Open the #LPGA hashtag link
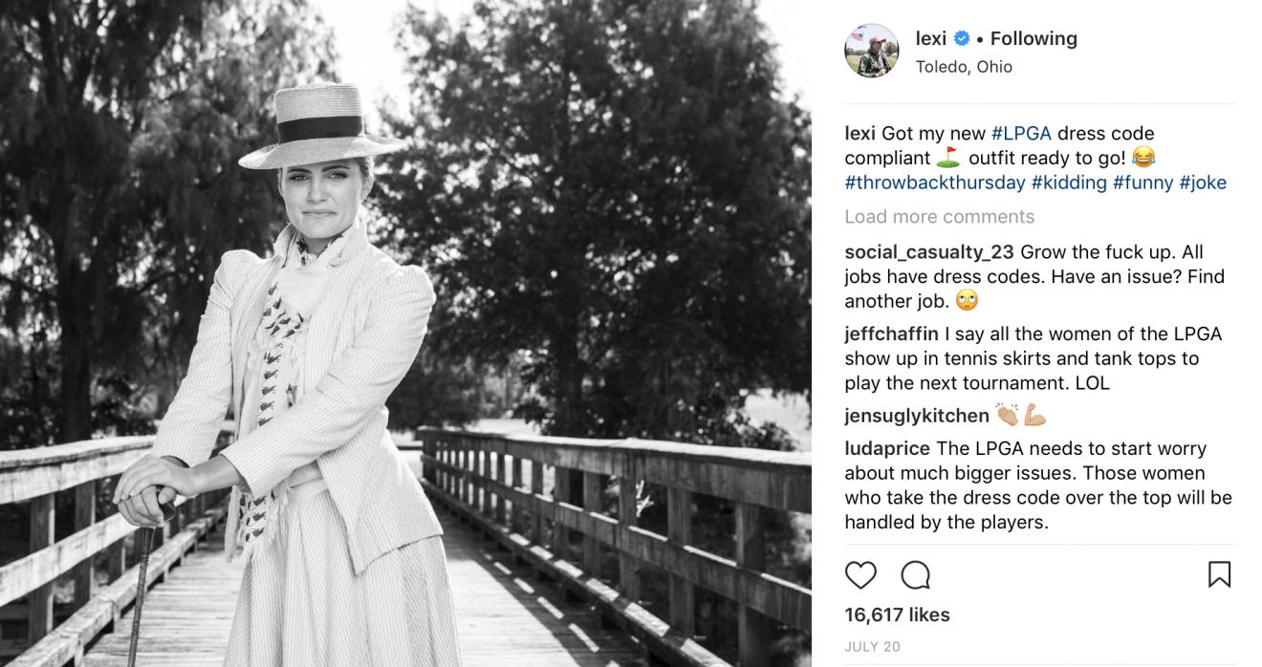This screenshot has height=667, width=1262. click(x=1021, y=134)
